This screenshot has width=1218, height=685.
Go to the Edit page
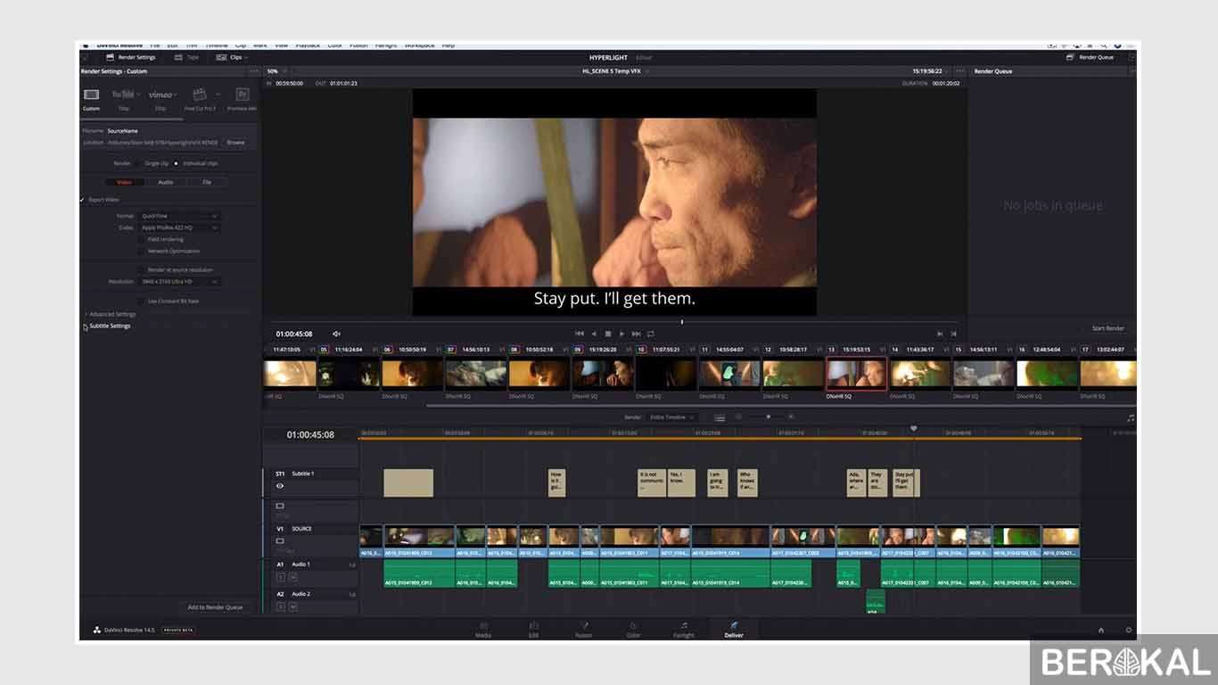click(533, 629)
